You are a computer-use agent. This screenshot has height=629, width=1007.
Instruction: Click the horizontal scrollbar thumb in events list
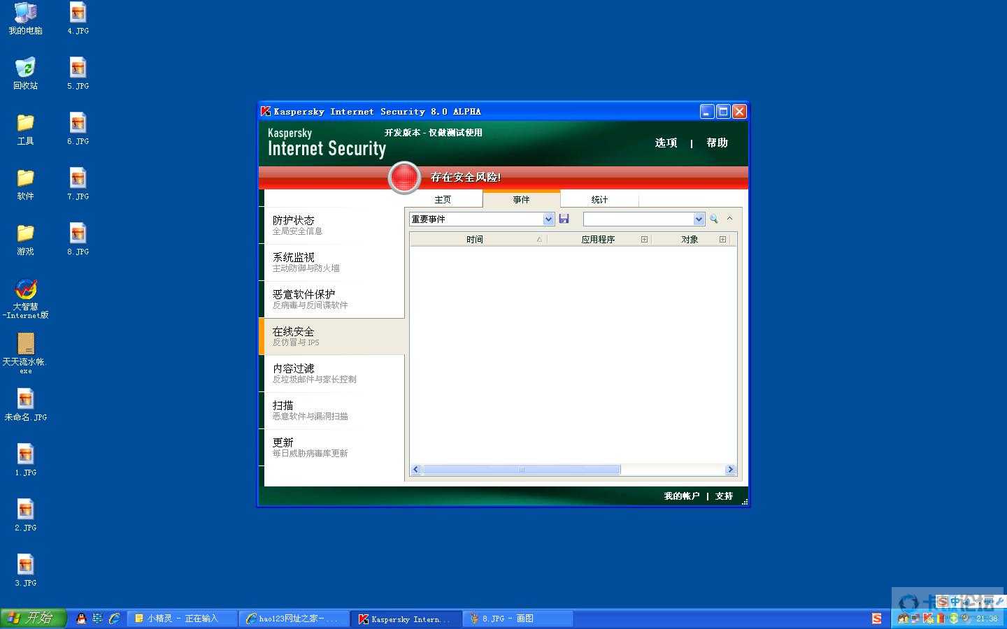click(x=521, y=470)
